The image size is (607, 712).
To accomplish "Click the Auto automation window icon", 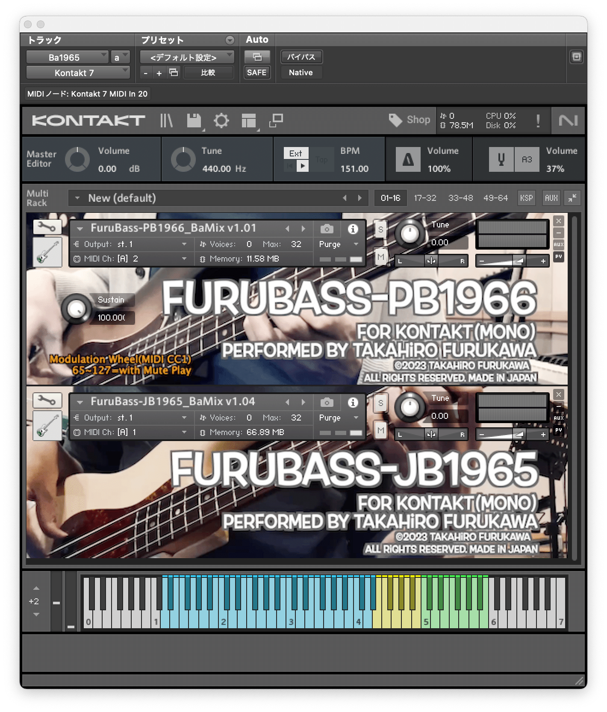I will (257, 57).
